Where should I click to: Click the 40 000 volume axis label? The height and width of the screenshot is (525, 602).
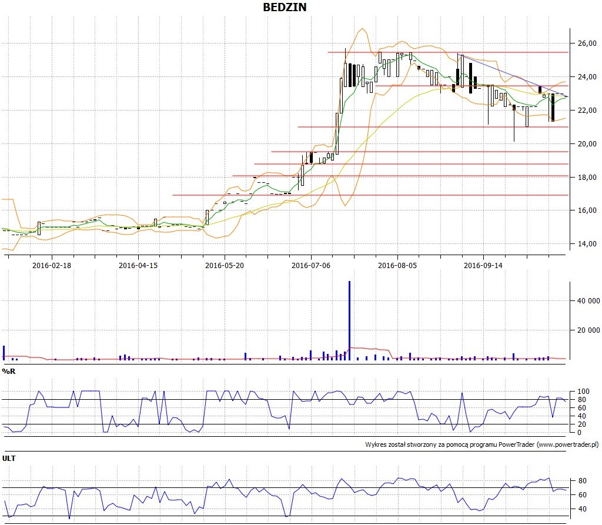[x=588, y=300]
